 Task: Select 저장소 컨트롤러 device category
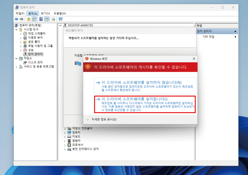pyautogui.click(x=82, y=128)
